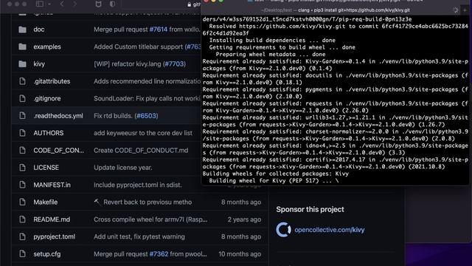Open commit 'SoundLoader: Fix play calls not worki'
Image resolution: width=472 pixels, height=266 pixels.
coord(147,98)
